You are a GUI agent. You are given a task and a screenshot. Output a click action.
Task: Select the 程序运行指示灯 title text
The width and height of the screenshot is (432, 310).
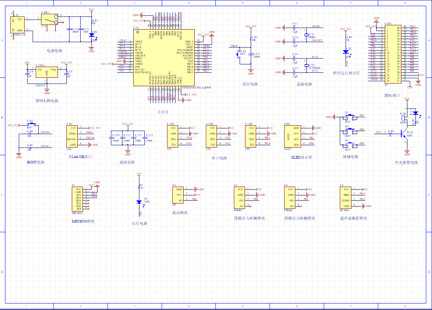(346, 73)
